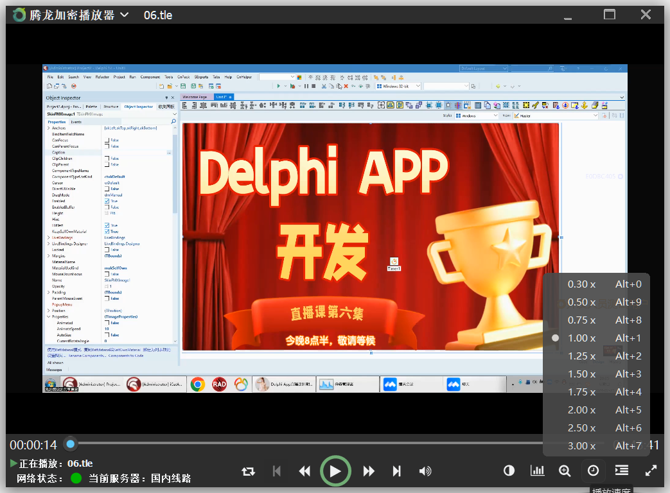Mute the volume speaker icon
The width and height of the screenshot is (670, 493).
425,471
